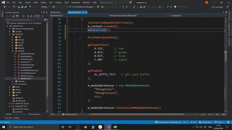Viewport: 232px width, 130px height.
Task: Click No issues found indicator
Action: point(69,114)
